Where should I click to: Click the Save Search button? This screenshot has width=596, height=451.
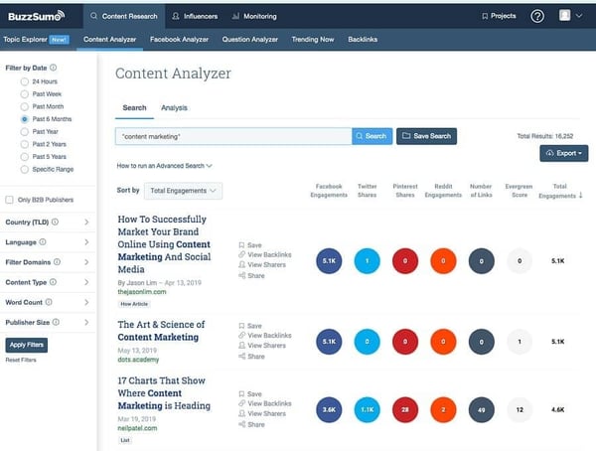click(426, 136)
